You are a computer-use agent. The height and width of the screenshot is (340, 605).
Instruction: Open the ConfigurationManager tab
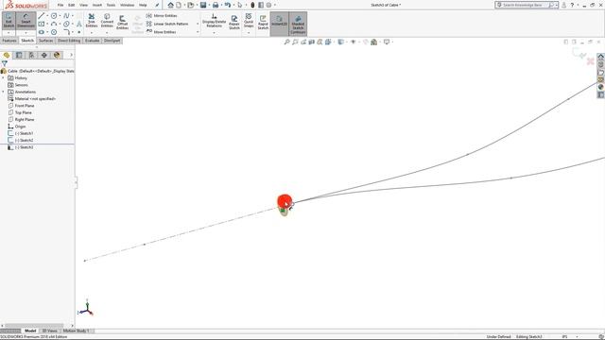point(31,55)
